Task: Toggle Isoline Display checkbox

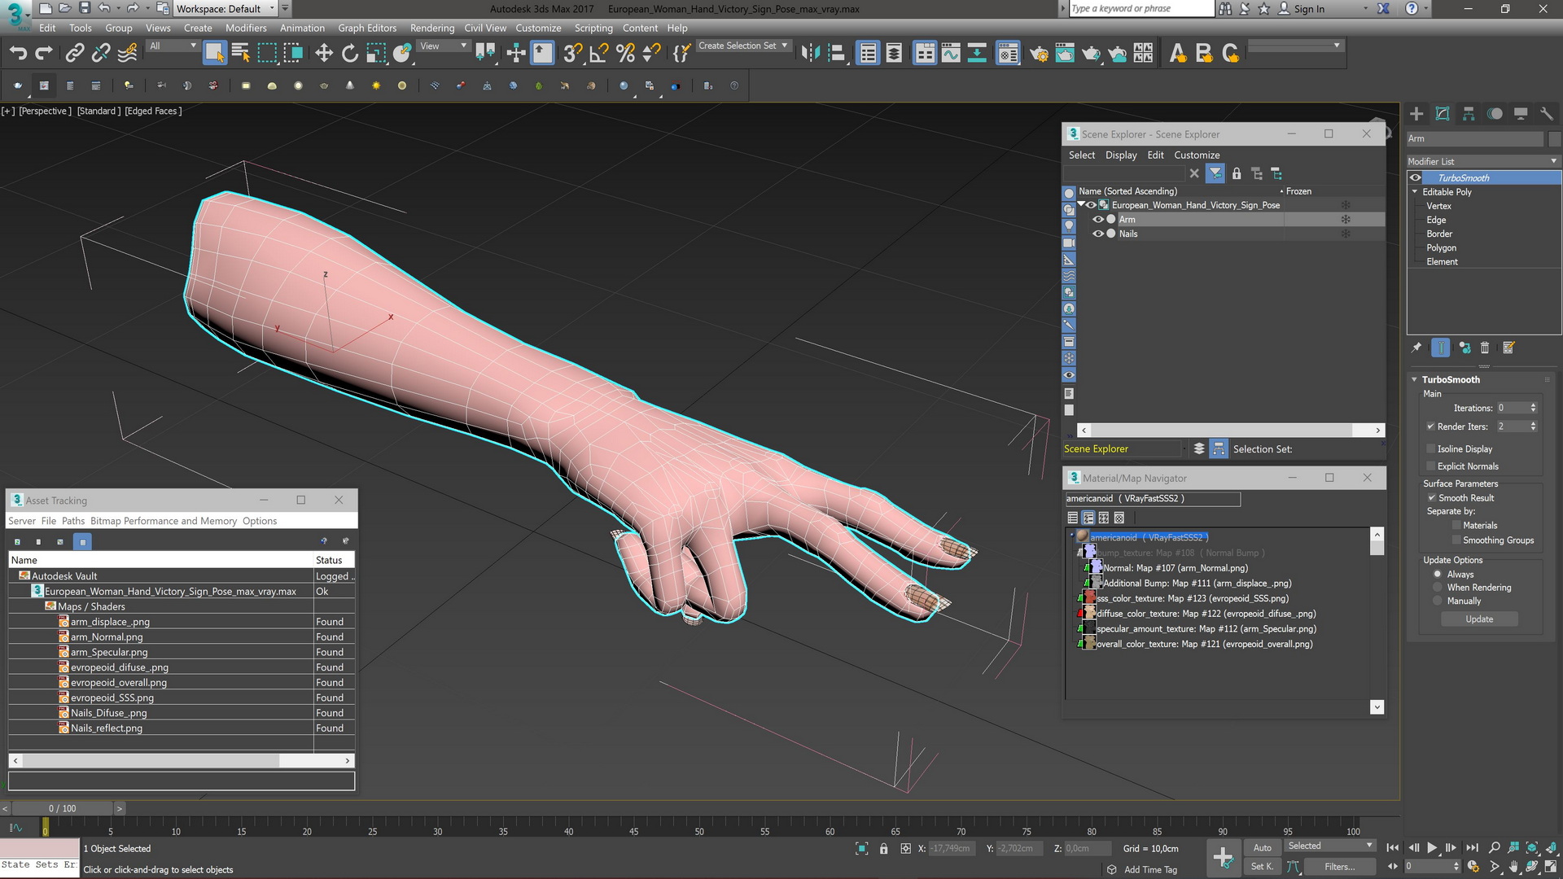Action: pos(1430,448)
